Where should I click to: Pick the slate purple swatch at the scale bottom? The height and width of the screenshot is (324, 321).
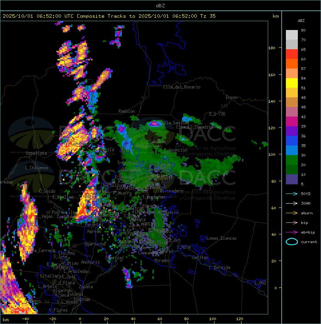(x=292, y=179)
